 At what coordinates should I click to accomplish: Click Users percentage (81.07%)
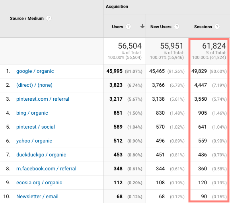[x=133, y=71]
